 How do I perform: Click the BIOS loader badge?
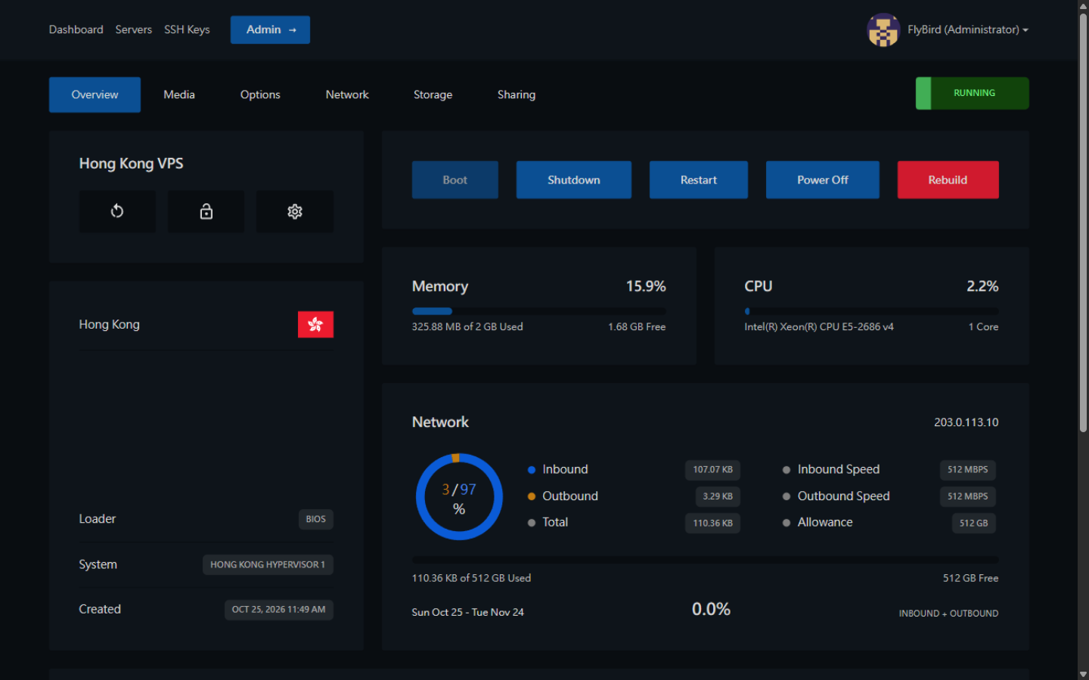click(x=316, y=519)
